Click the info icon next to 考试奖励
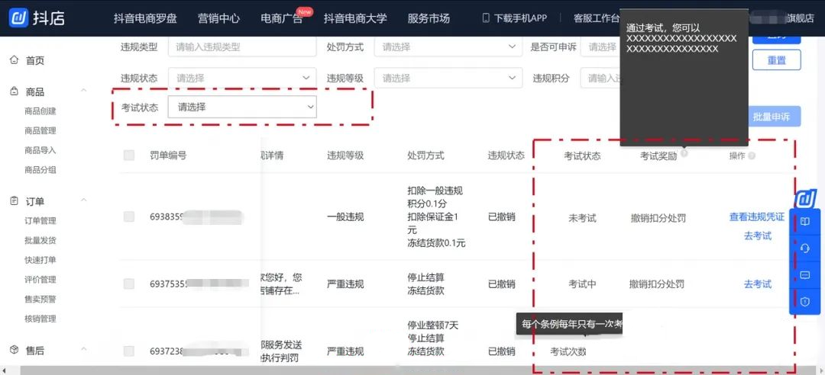825x375 pixels. 684,154
